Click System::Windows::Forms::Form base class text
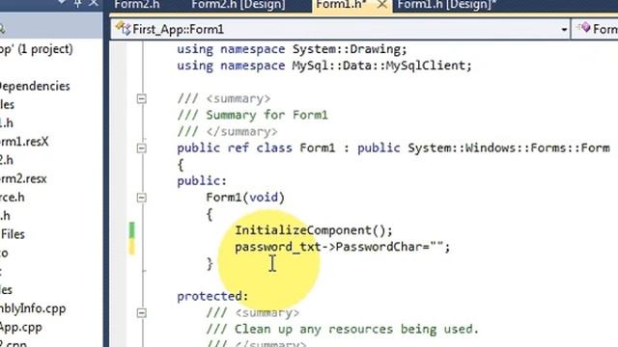Image resolution: width=618 pixels, height=347 pixels. [509, 147]
